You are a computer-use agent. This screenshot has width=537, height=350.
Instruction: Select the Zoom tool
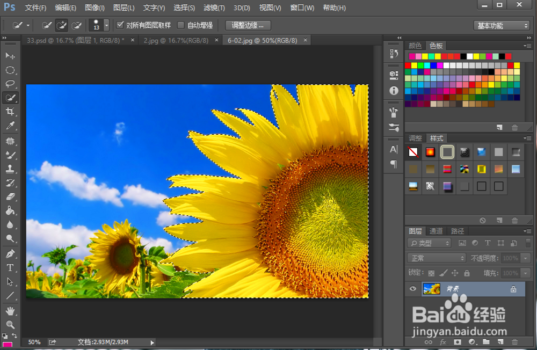point(10,325)
